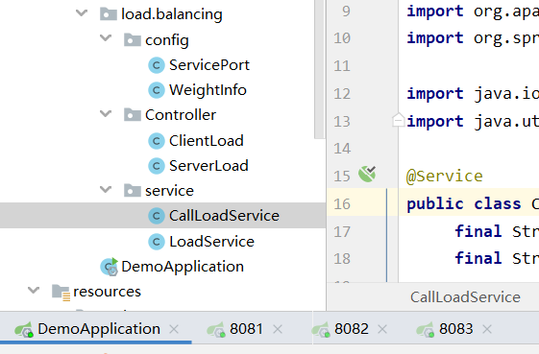Click the ServicePort class icon
539x354 pixels.
[x=157, y=65]
